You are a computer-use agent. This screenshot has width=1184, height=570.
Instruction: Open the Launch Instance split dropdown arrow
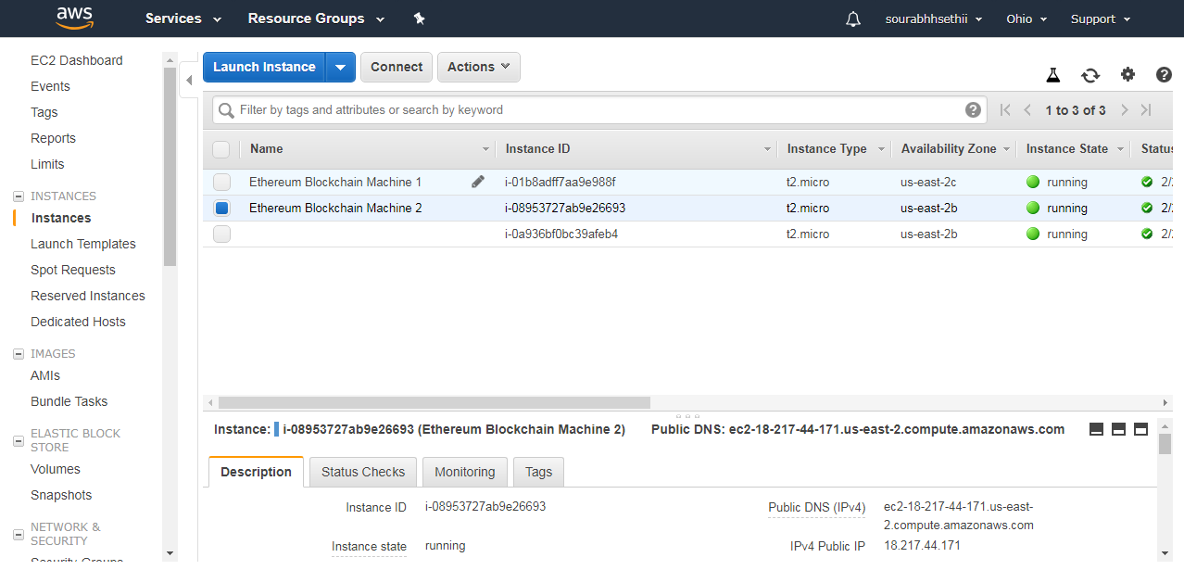[340, 67]
